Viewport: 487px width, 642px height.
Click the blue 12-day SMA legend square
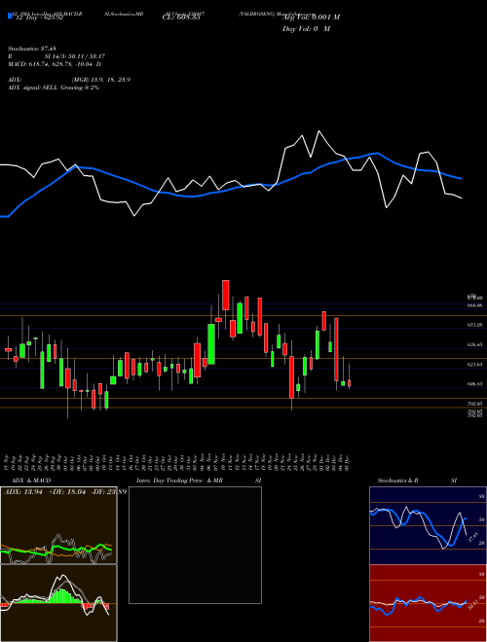pyautogui.click(x=11, y=16)
